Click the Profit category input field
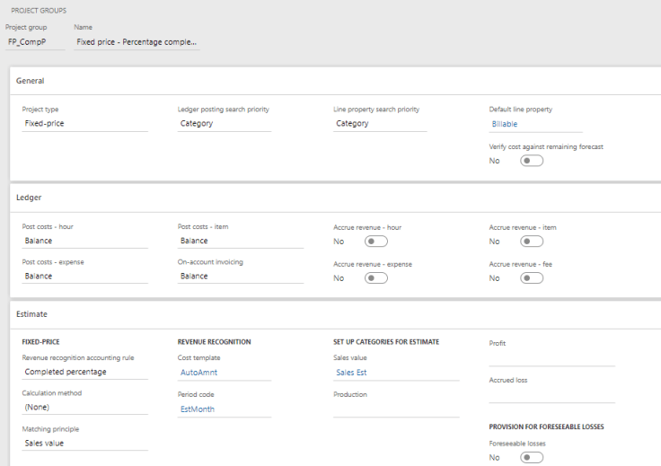The width and height of the screenshot is (661, 466). click(551, 358)
